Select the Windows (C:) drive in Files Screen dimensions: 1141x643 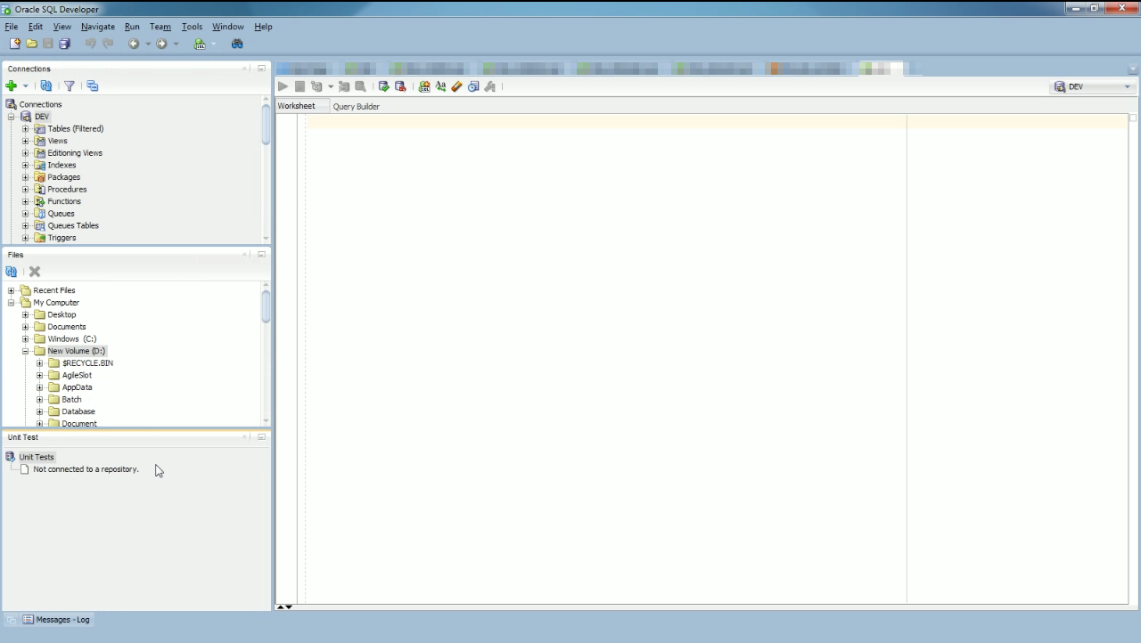[71, 339]
